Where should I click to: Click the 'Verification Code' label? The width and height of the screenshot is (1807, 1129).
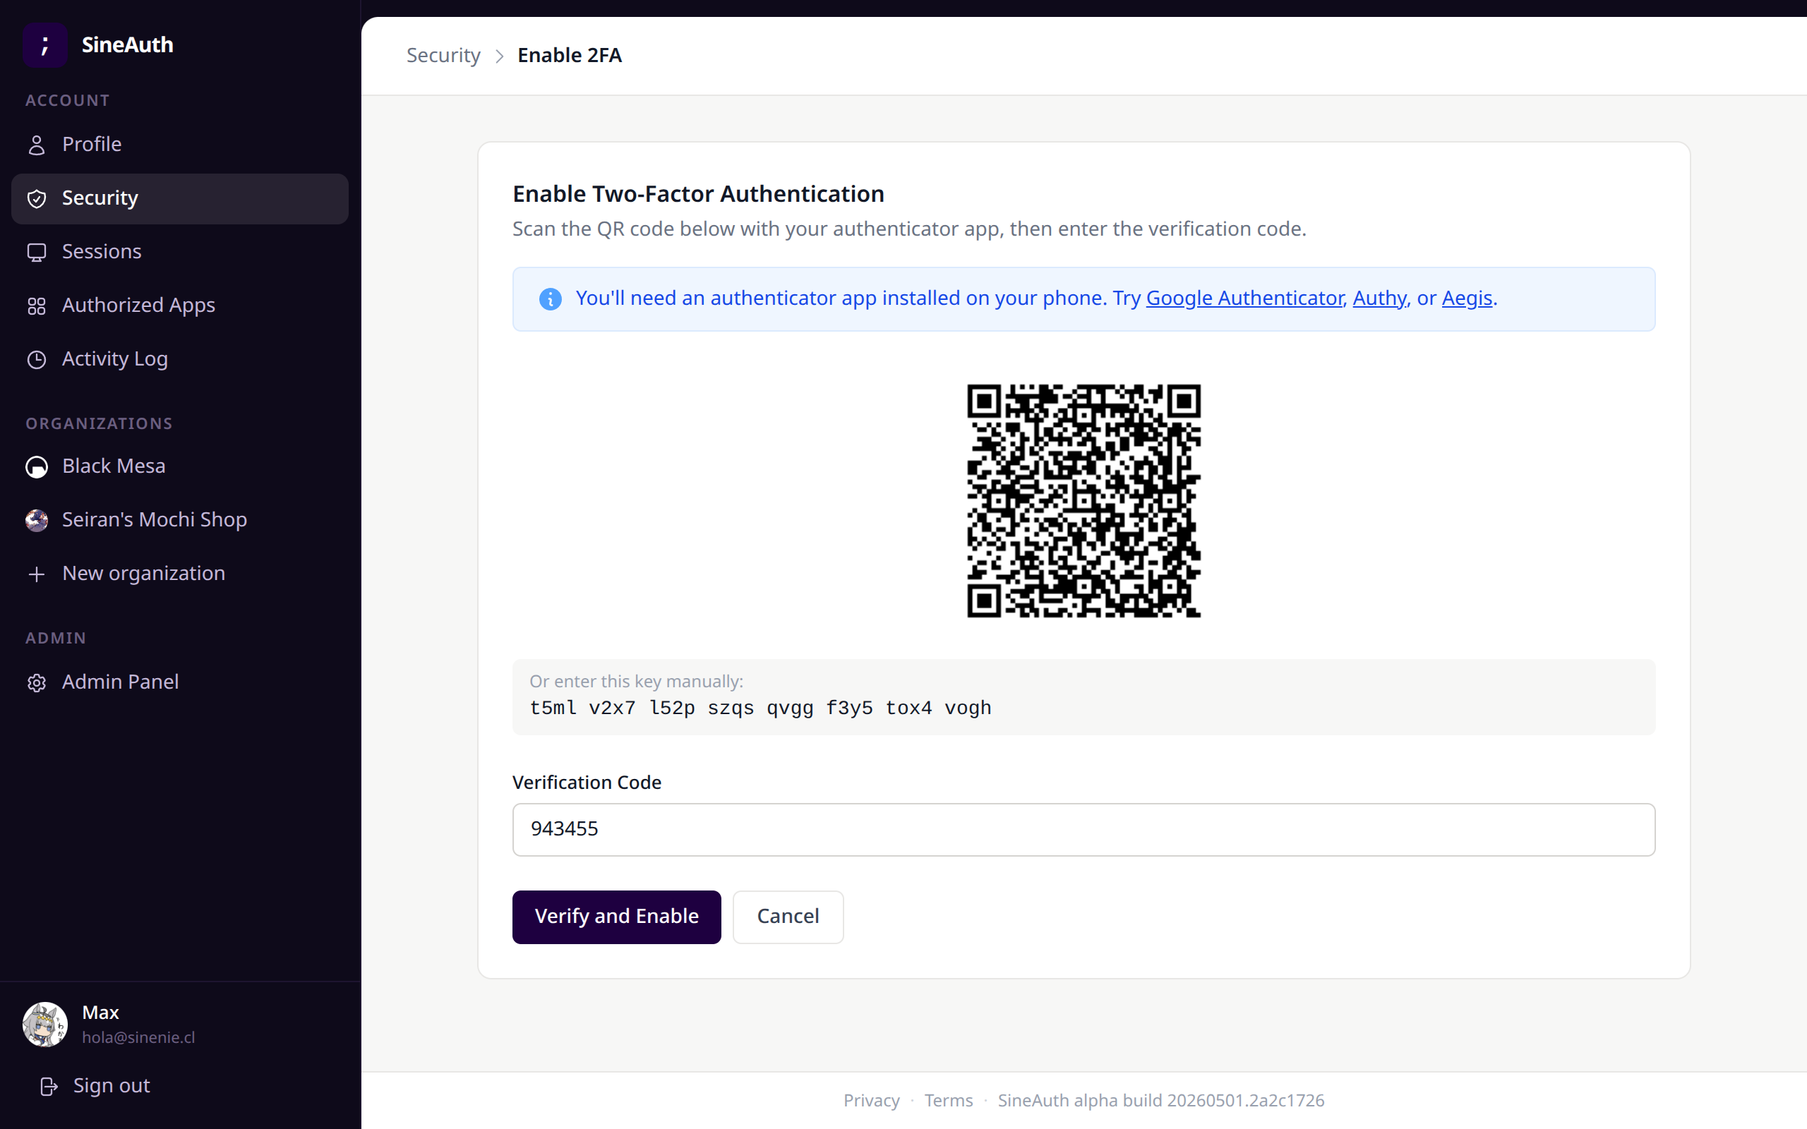[x=587, y=783]
